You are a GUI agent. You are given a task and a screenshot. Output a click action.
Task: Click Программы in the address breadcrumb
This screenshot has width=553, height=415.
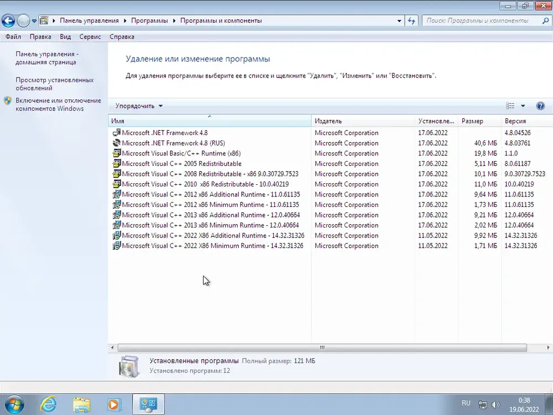point(149,20)
